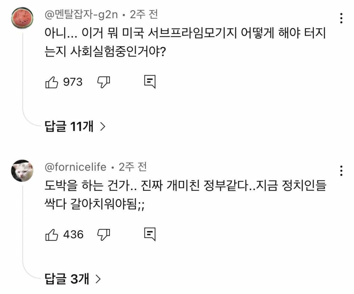
Task: Open the watermelon profile avatar
Action: [x=22, y=18]
